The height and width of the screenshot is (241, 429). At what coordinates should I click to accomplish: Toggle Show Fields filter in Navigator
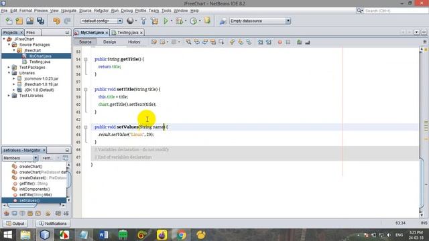click(x=15, y=213)
